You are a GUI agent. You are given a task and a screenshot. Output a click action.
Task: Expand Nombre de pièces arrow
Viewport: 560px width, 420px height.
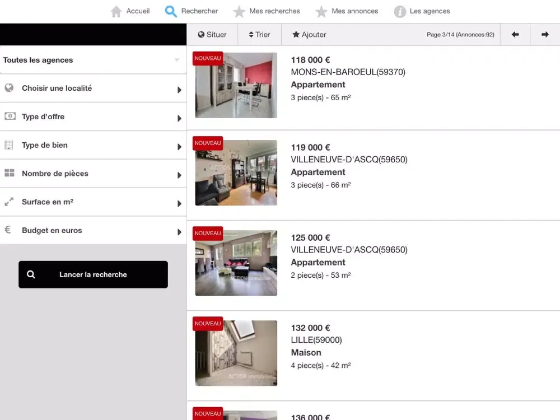(x=179, y=175)
